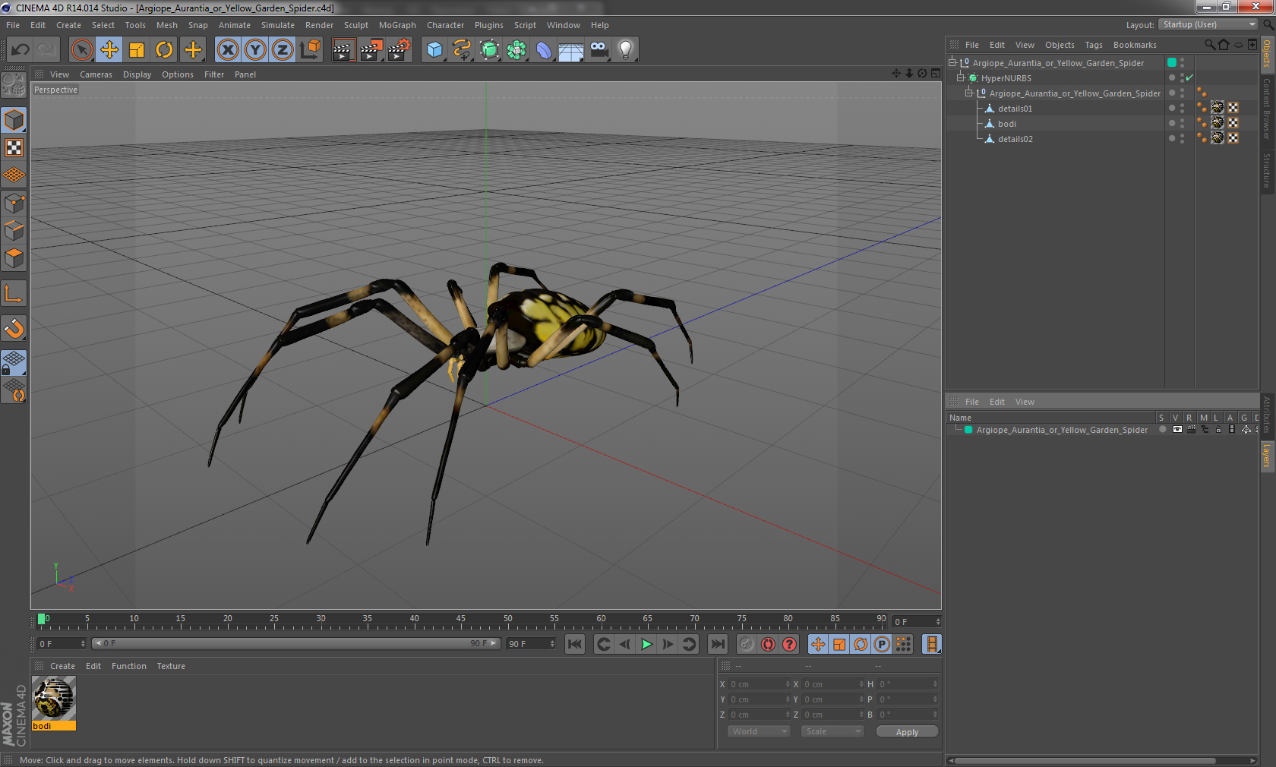Switch to Texture mode checkerboard icon
The image size is (1276, 767).
point(14,148)
